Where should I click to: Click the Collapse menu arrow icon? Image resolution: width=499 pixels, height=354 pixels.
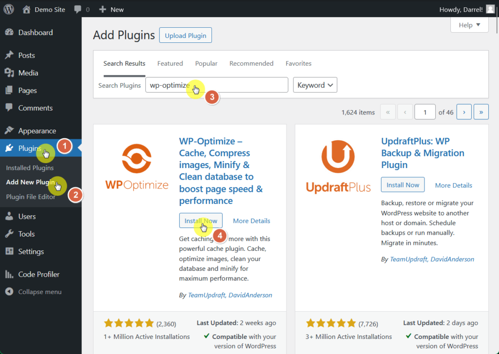tap(9, 291)
